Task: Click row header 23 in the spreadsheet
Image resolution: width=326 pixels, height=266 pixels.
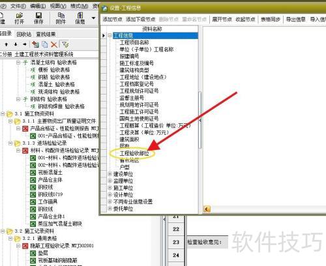Action: [176, 242]
